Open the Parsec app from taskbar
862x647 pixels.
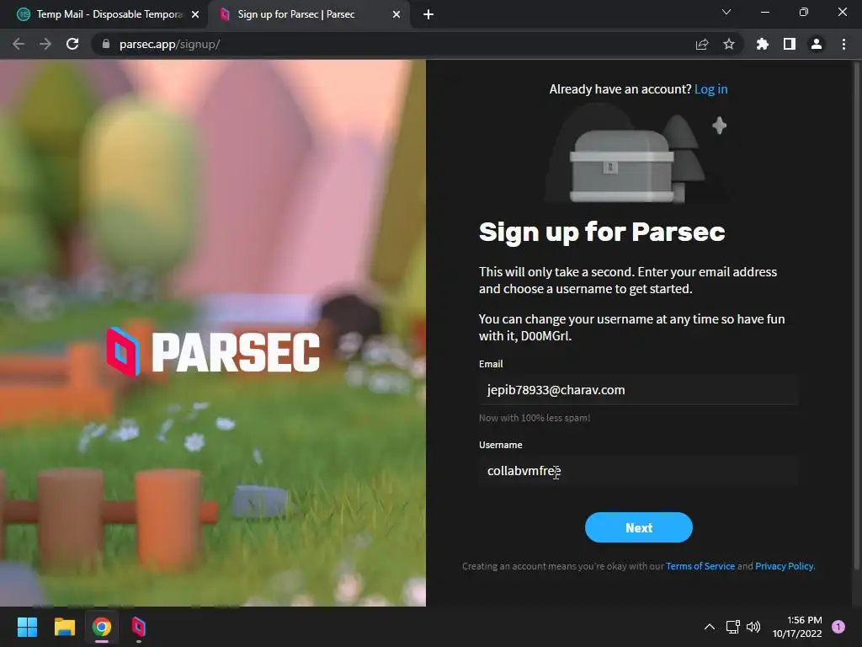139,627
